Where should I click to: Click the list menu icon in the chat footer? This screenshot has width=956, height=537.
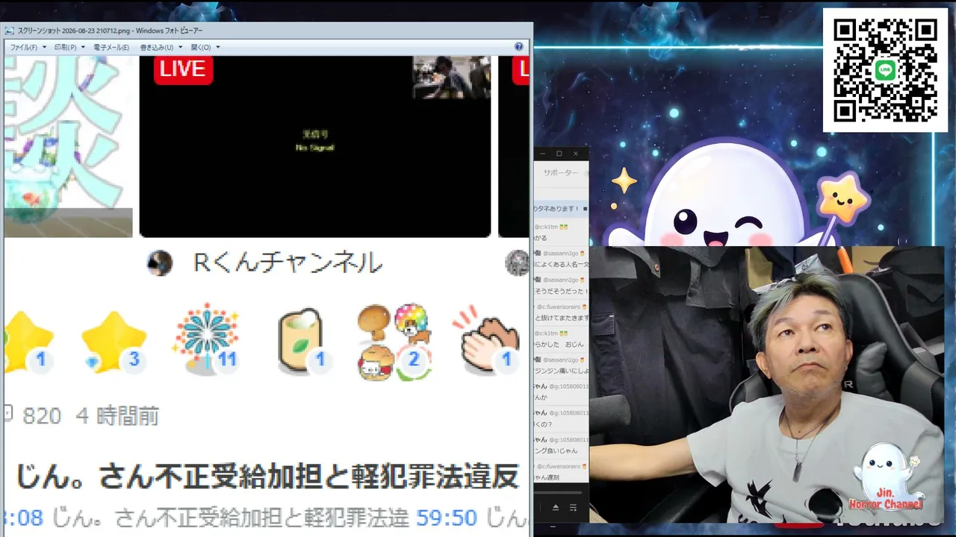[x=573, y=508]
